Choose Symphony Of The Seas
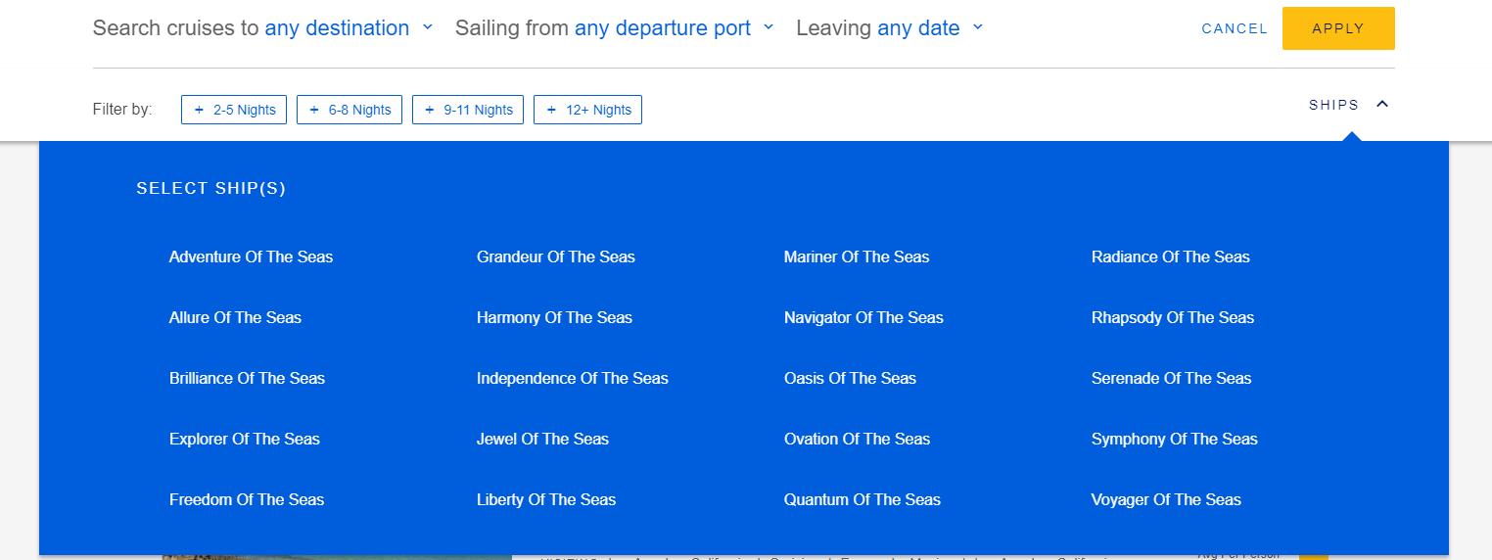 coord(1174,439)
